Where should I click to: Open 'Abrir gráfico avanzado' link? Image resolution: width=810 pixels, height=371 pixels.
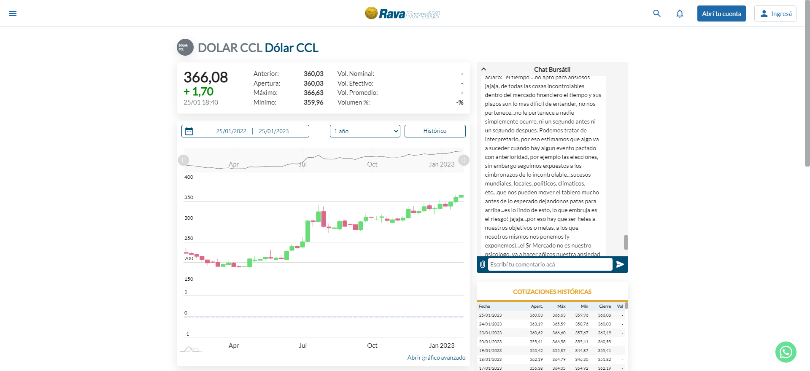point(436,358)
